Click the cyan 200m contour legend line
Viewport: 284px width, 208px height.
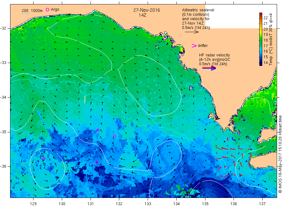point(26,13)
